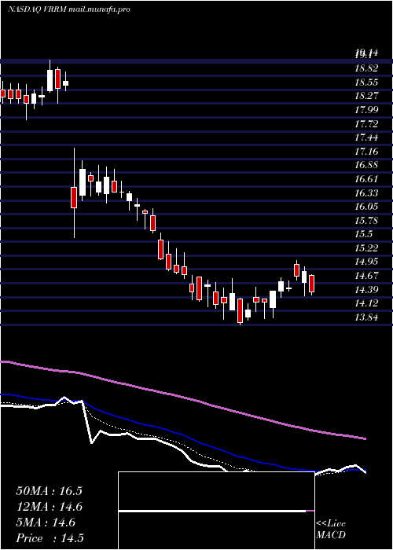The image size is (393, 550).
Task: Click the <<Live label
Action: (331, 524)
